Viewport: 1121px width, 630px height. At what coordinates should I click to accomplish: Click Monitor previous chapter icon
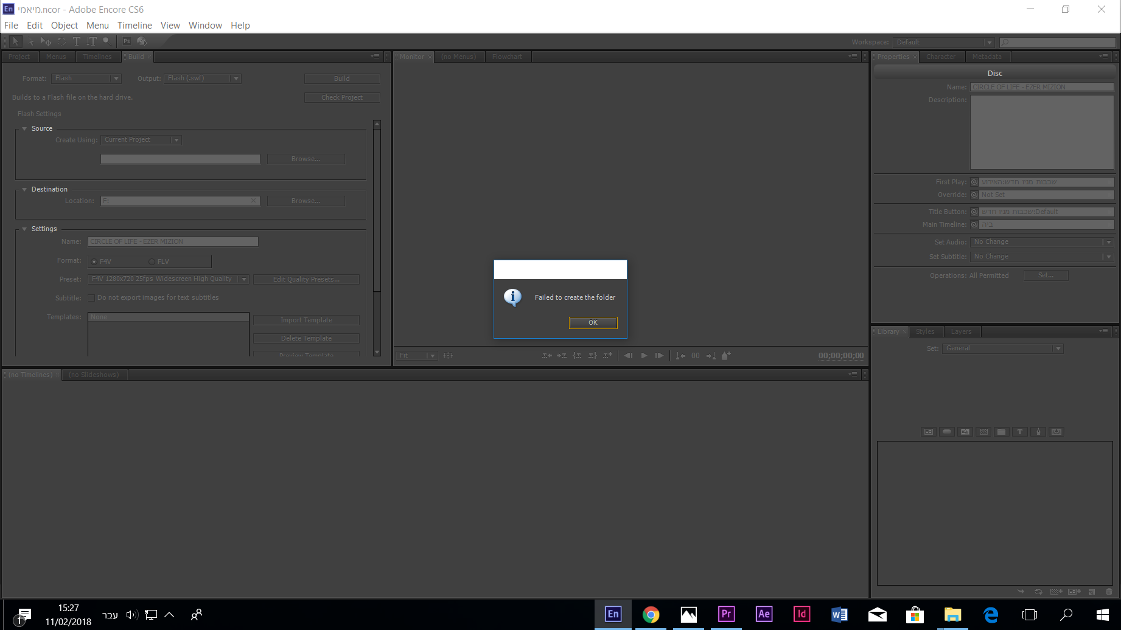pyautogui.click(x=680, y=356)
